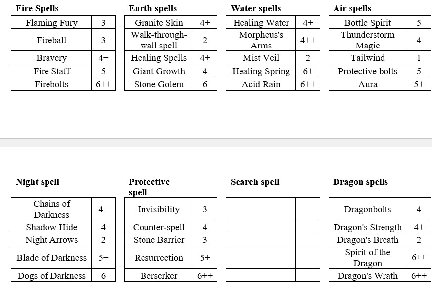The image size is (432, 283).
Task: Select the Spirit of the Dragon cell
Action: [x=368, y=257]
